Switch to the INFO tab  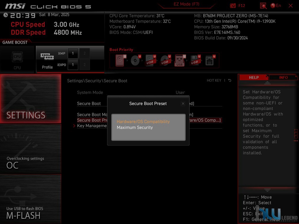pos(283,77)
